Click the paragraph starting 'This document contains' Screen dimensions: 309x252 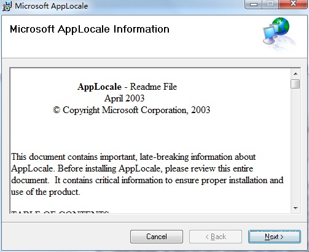tap(147, 175)
